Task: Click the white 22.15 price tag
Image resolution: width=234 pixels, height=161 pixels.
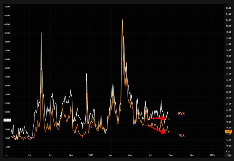Action: pyautogui.click(x=7, y=120)
